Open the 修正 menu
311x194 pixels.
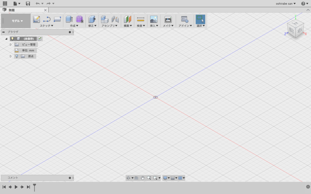92,26
